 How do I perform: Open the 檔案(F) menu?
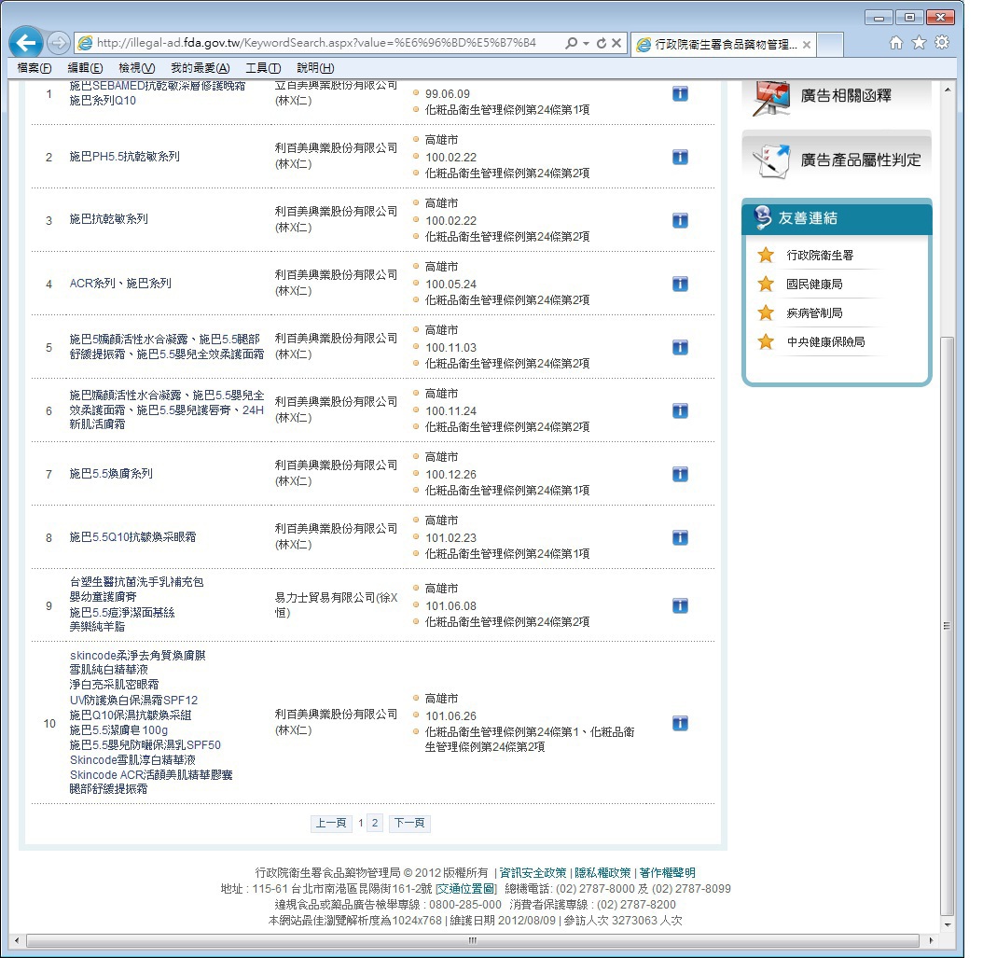34,68
